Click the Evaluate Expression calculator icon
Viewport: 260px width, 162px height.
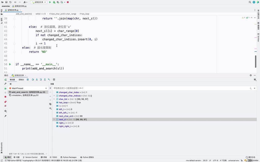[x=54, y=79]
